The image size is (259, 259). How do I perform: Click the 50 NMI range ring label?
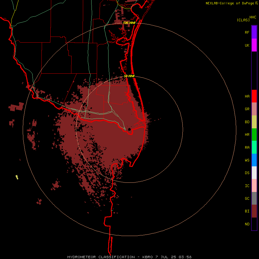tap(129, 76)
